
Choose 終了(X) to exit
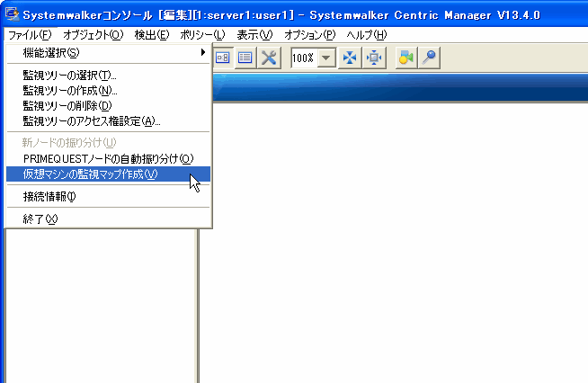109,219
